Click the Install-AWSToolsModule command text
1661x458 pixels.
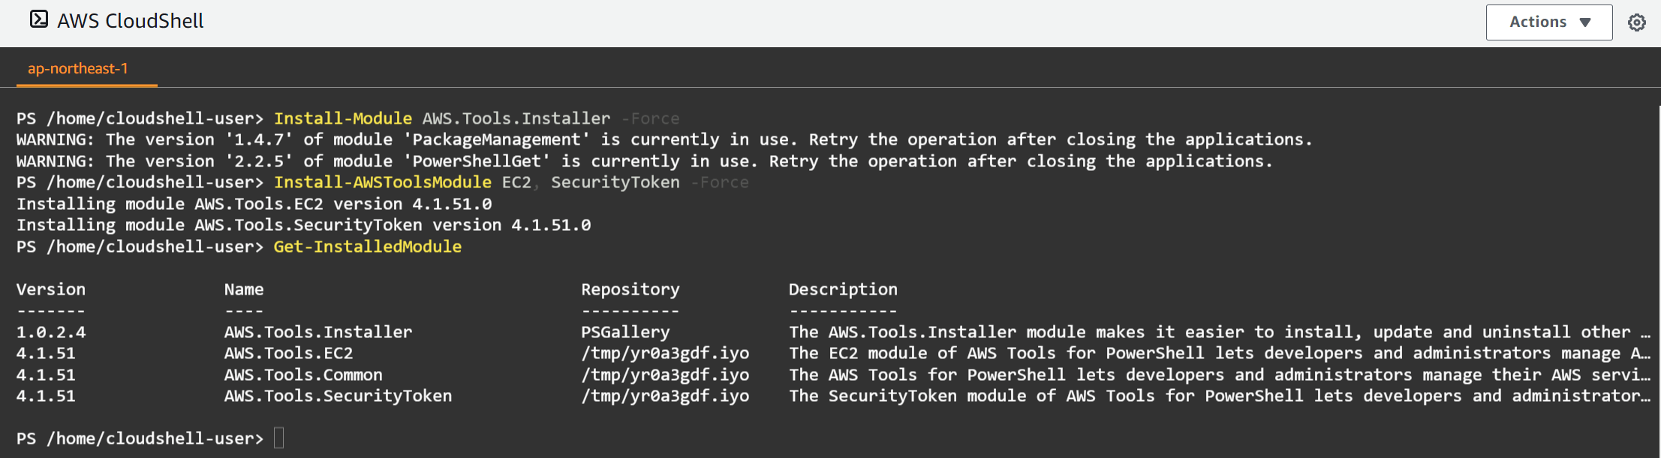383,182
